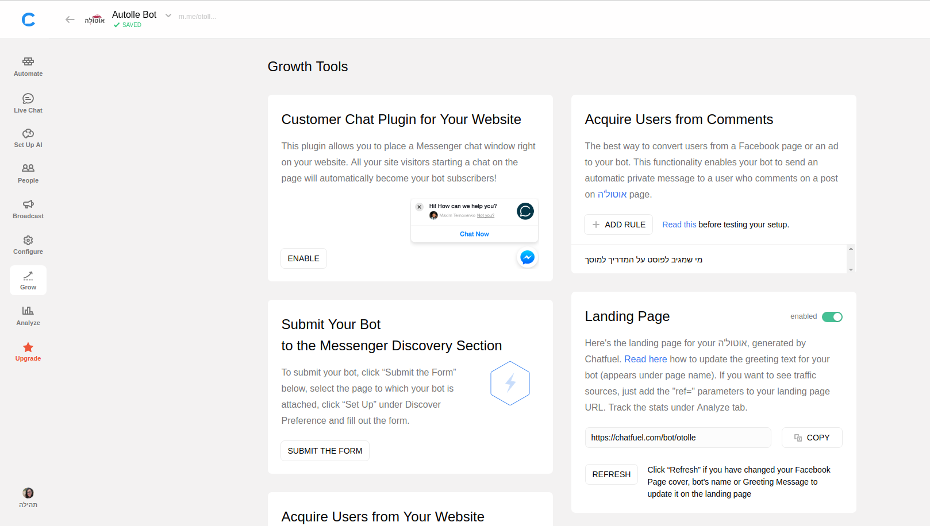Copy the landing page URL
This screenshot has height=526, width=930.
(x=812, y=438)
